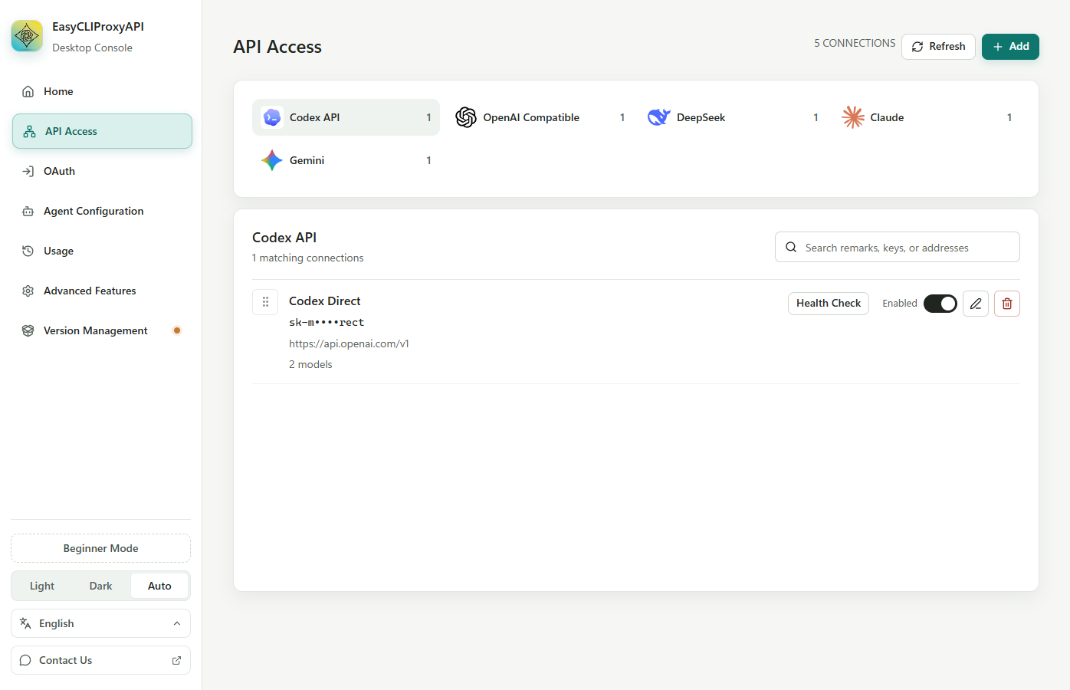Add a new API connection
The width and height of the screenshot is (1070, 690).
pyautogui.click(x=1010, y=47)
